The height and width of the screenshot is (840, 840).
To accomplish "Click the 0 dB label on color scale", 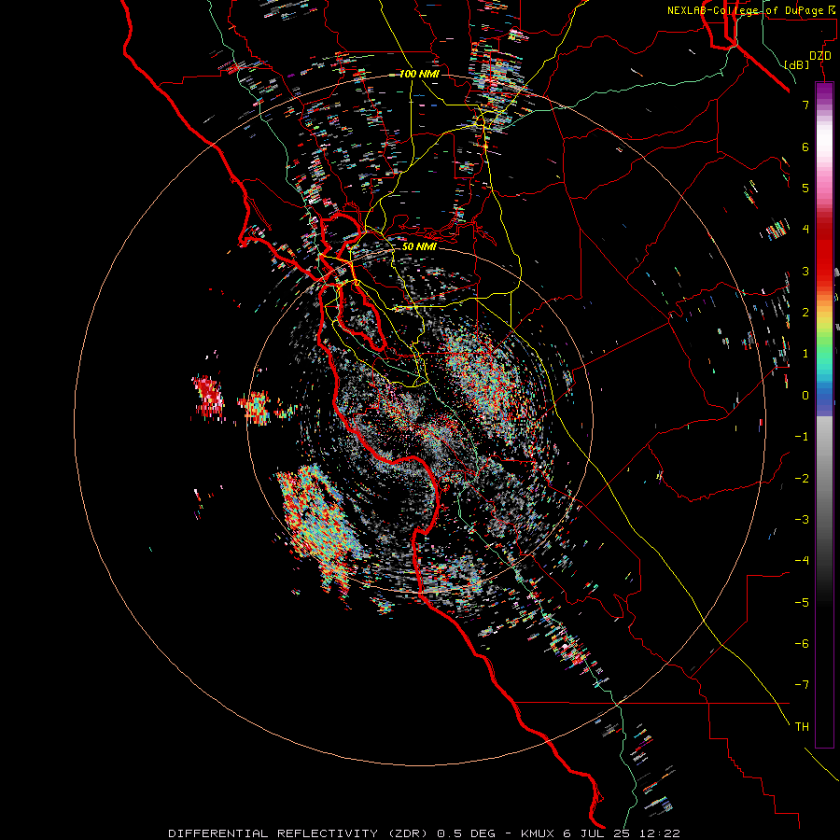I will click(x=805, y=396).
